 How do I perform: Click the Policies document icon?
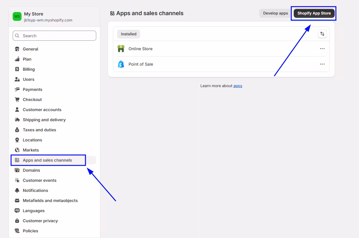pos(17,231)
